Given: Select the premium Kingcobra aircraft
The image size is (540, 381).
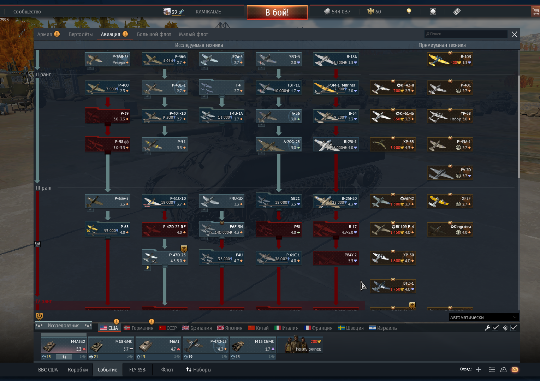Looking at the screenshot, I should [x=450, y=229].
